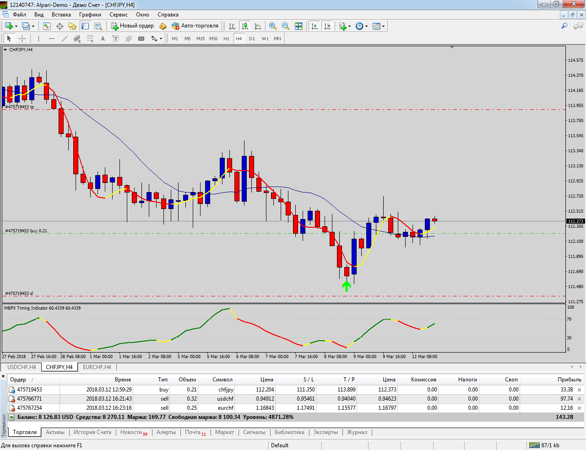Open the arrows objects icon
The height and width of the screenshot is (450, 586).
[x=154, y=39]
